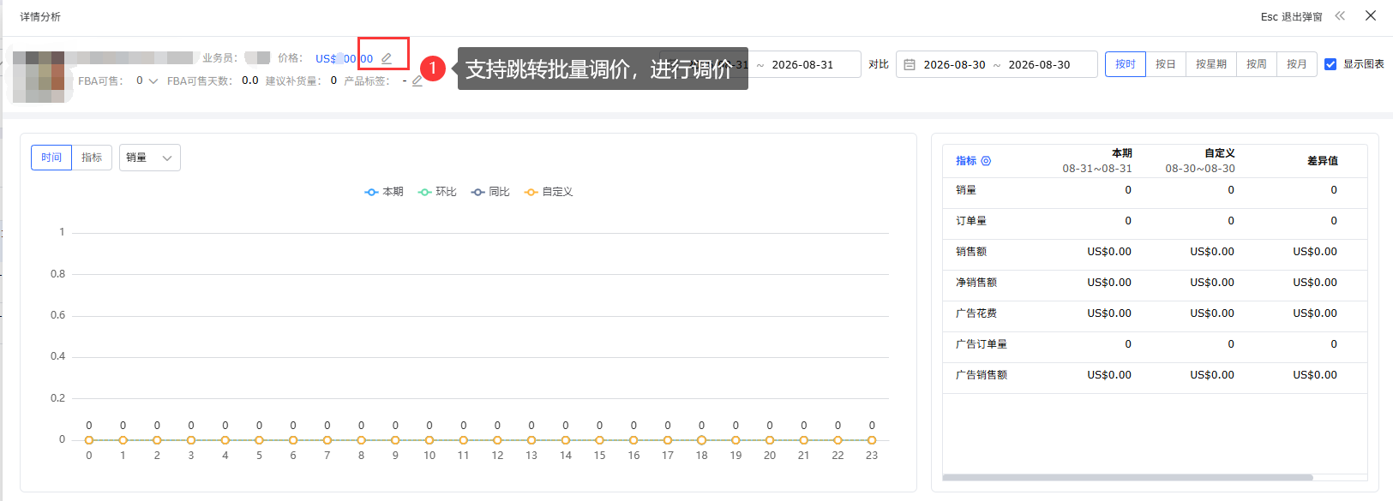Open the 销量 metric dropdown
The height and width of the screenshot is (501, 1393).
[150, 158]
